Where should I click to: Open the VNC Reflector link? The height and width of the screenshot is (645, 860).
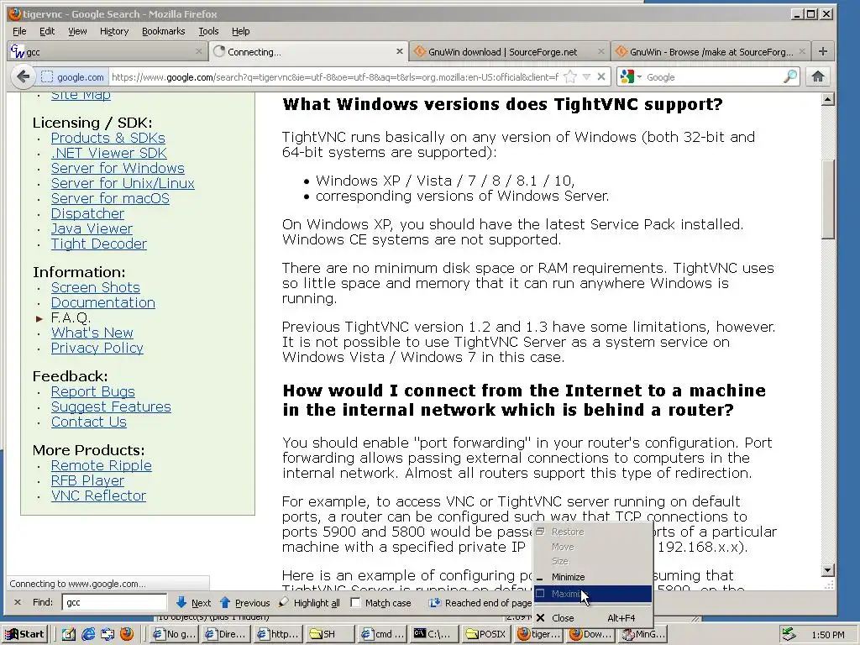pyautogui.click(x=99, y=496)
